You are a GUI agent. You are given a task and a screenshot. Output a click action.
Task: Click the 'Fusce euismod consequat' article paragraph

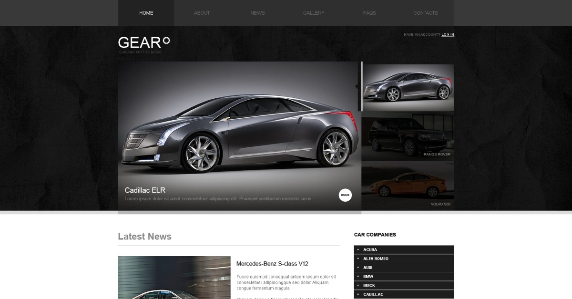point(286,282)
